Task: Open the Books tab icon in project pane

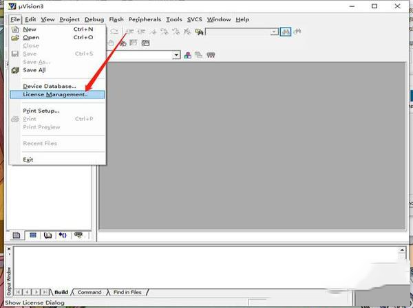Action: (47, 235)
